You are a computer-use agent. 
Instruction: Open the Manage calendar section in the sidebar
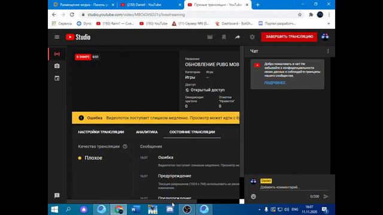[57, 78]
